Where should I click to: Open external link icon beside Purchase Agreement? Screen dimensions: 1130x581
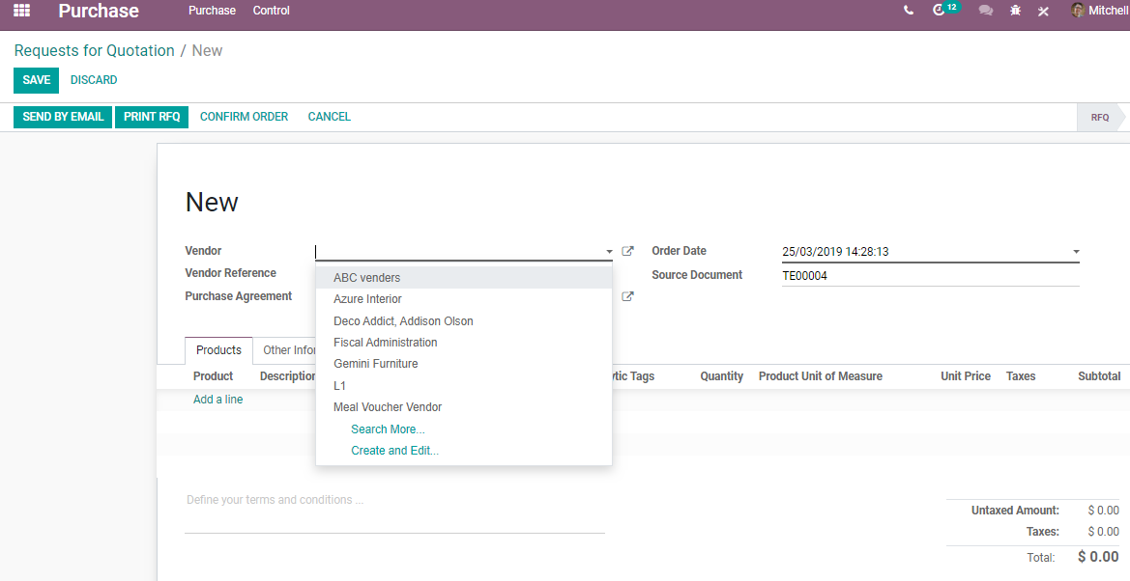pos(627,296)
